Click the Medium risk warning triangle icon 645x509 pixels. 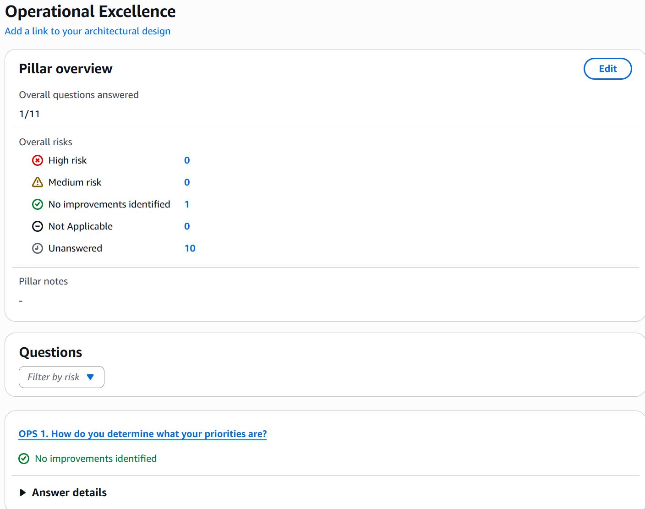(x=38, y=182)
